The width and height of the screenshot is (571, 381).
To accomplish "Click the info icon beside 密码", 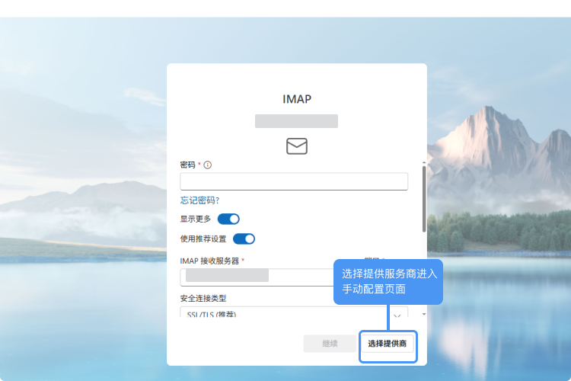I will point(207,165).
